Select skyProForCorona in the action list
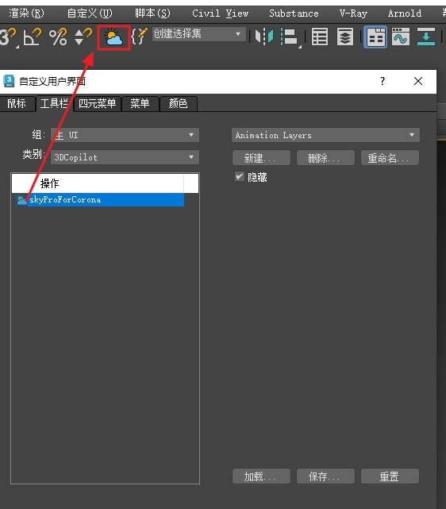The width and height of the screenshot is (446, 509). [x=98, y=199]
